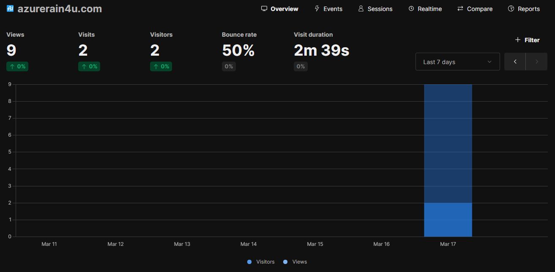
Task: Click the azurerain4u.com site title
Action: coord(60,8)
